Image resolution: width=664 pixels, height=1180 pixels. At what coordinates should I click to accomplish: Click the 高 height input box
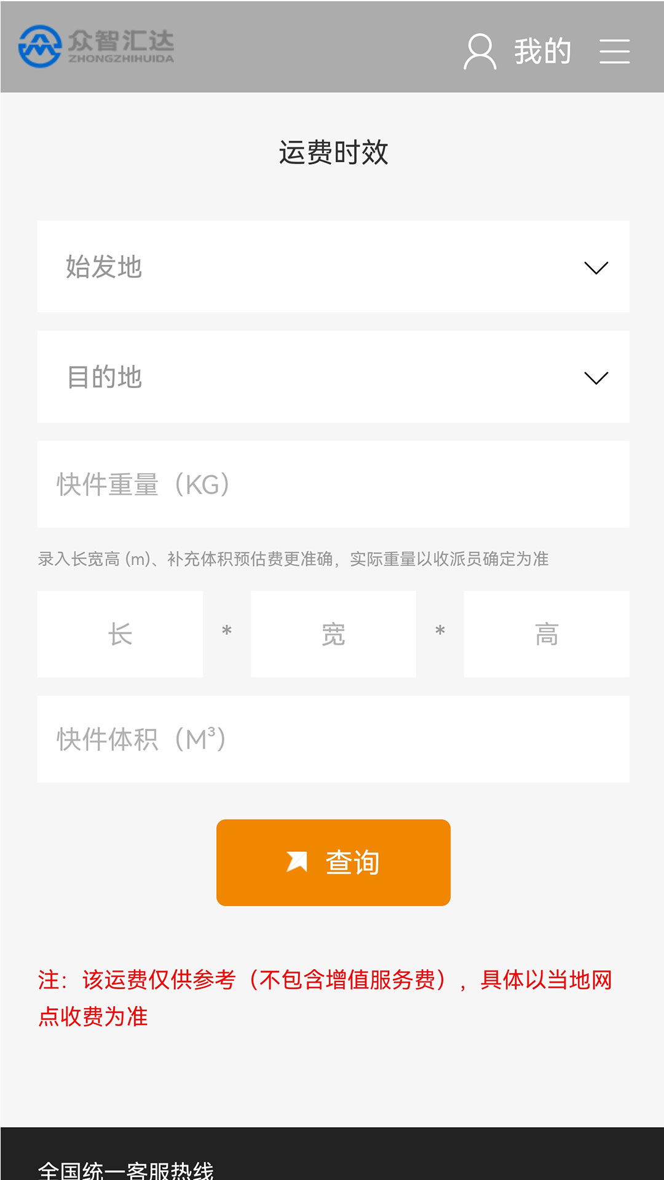pos(547,634)
